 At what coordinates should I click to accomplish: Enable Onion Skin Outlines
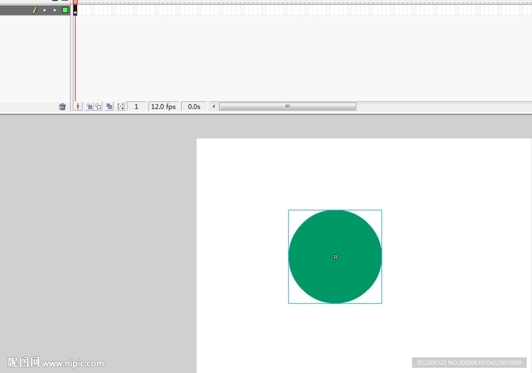(98, 106)
